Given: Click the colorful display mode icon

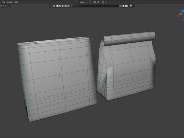Looking at the screenshot, I should click(54, 6).
